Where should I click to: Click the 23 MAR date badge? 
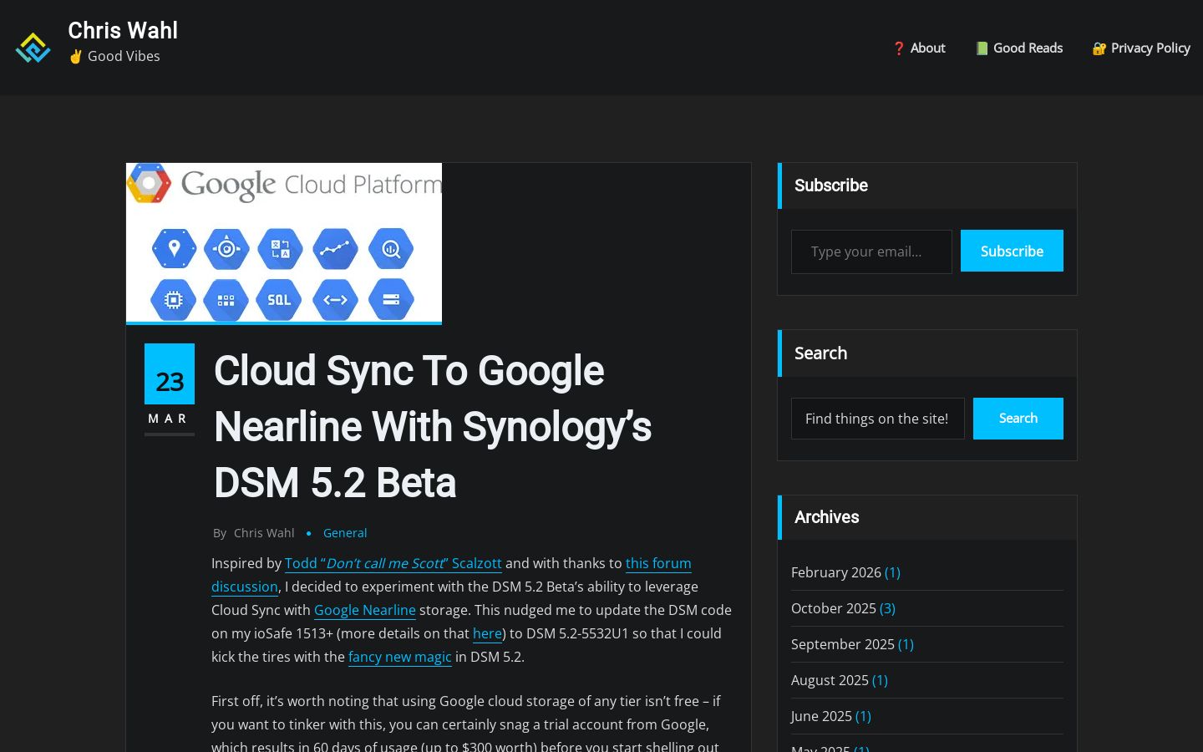(170, 389)
